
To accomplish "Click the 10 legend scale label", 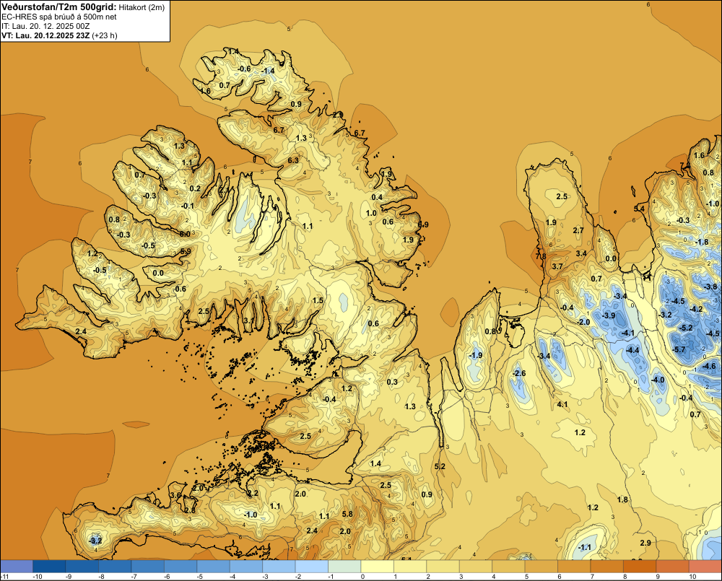I will click(692, 577).
